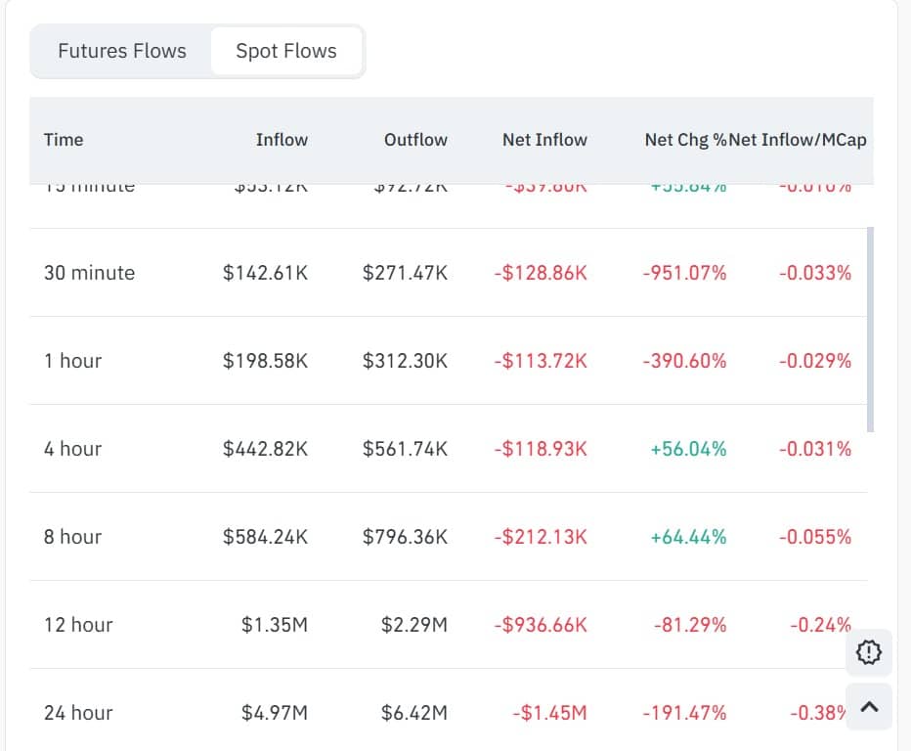Image resolution: width=911 pixels, height=751 pixels.
Task: Click the Outflow column header
Action: pyautogui.click(x=415, y=139)
